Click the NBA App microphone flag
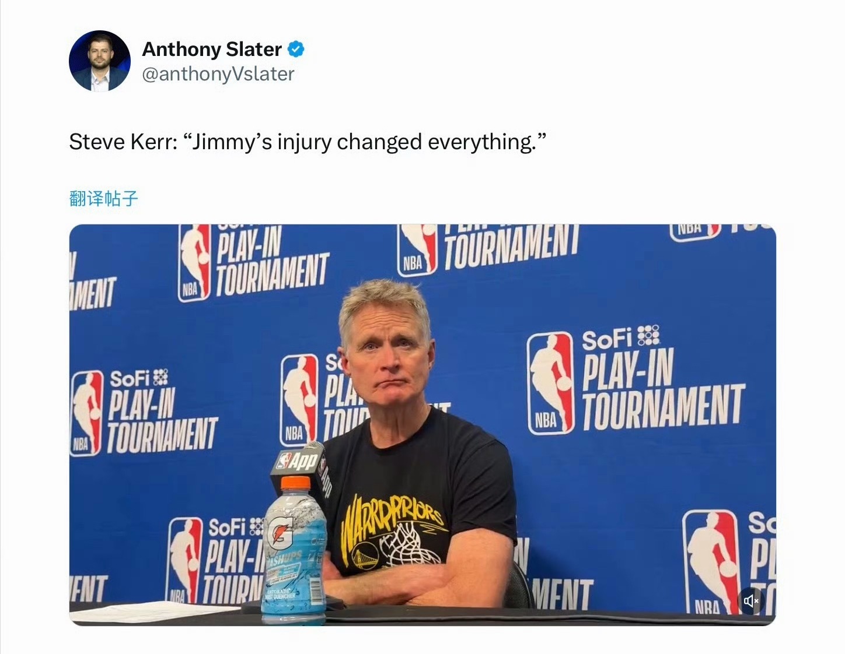This screenshot has height=654, width=845. click(298, 463)
